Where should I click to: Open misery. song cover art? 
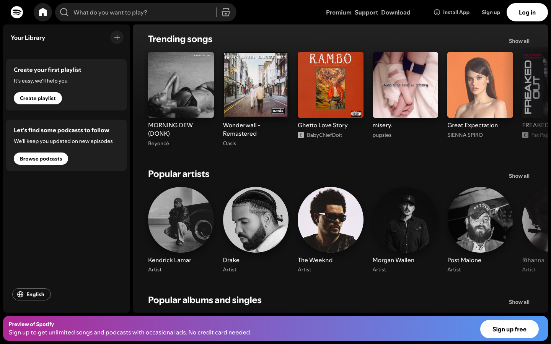405,85
